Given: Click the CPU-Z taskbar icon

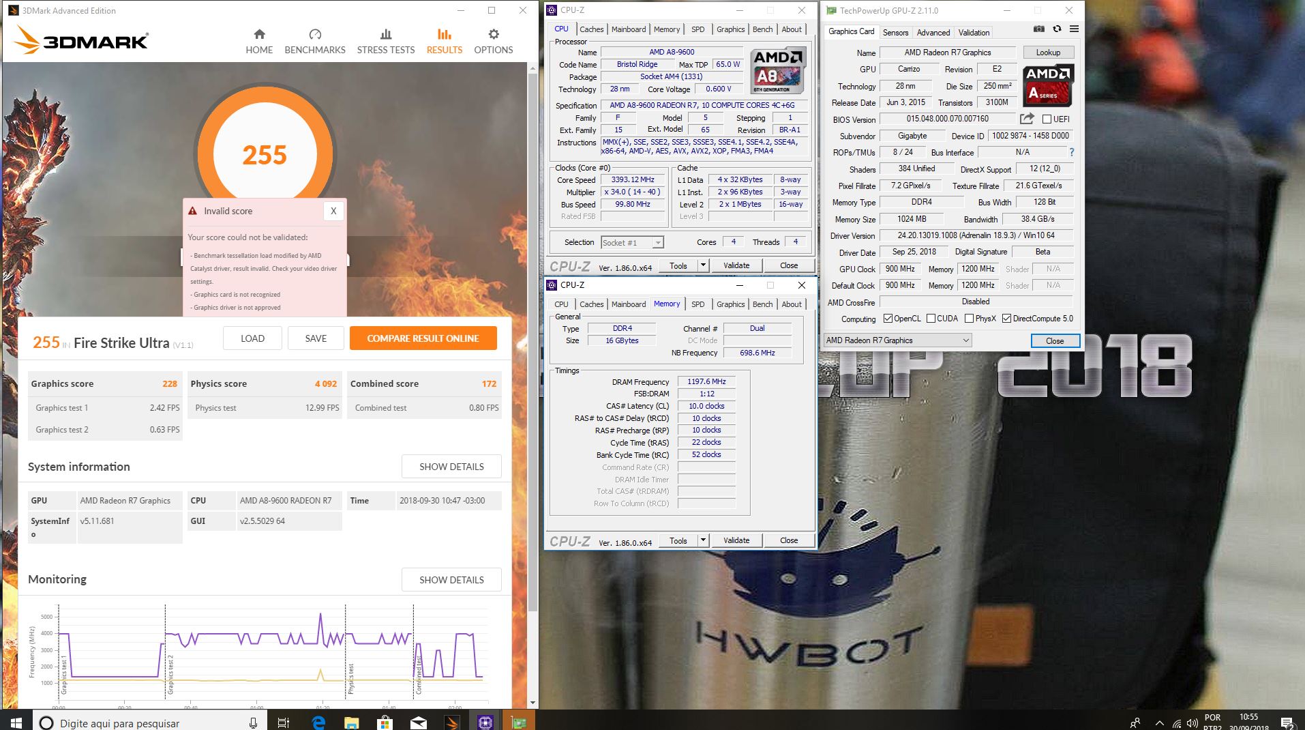Looking at the screenshot, I should (485, 722).
